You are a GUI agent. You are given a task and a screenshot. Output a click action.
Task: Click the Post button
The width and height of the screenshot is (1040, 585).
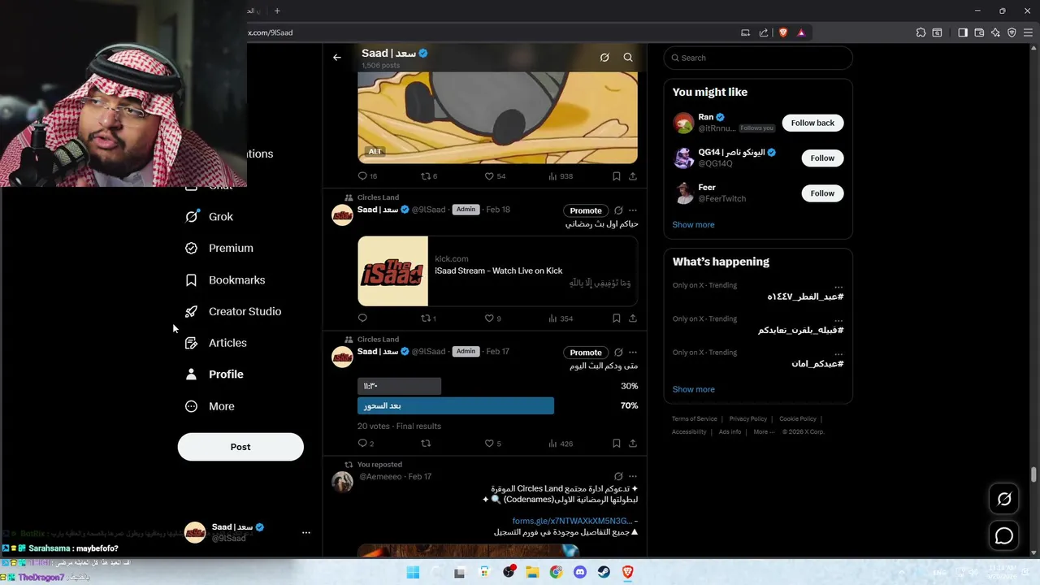(x=240, y=447)
